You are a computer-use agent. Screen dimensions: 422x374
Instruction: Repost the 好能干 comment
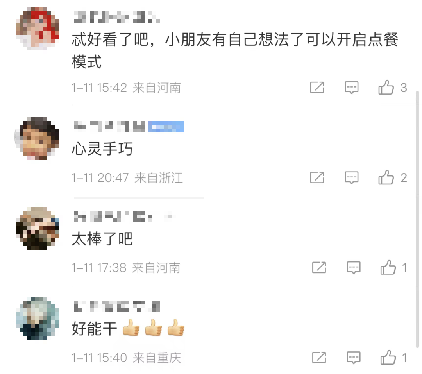click(319, 358)
